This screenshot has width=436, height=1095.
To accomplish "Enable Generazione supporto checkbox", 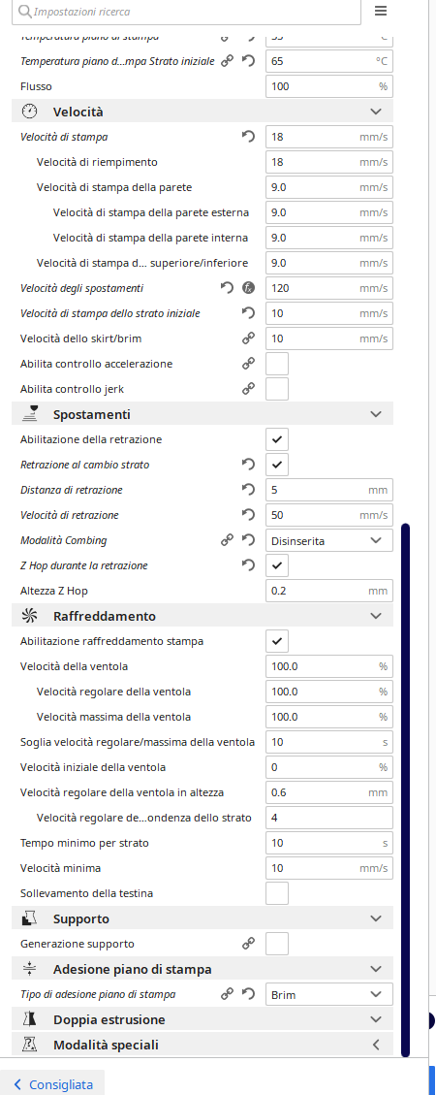I will [x=277, y=944].
